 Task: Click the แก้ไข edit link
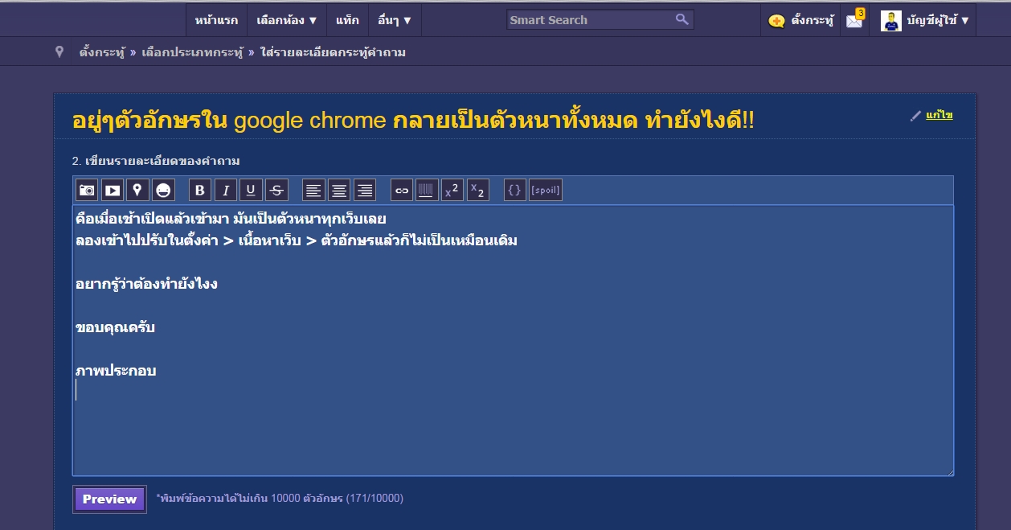(939, 115)
